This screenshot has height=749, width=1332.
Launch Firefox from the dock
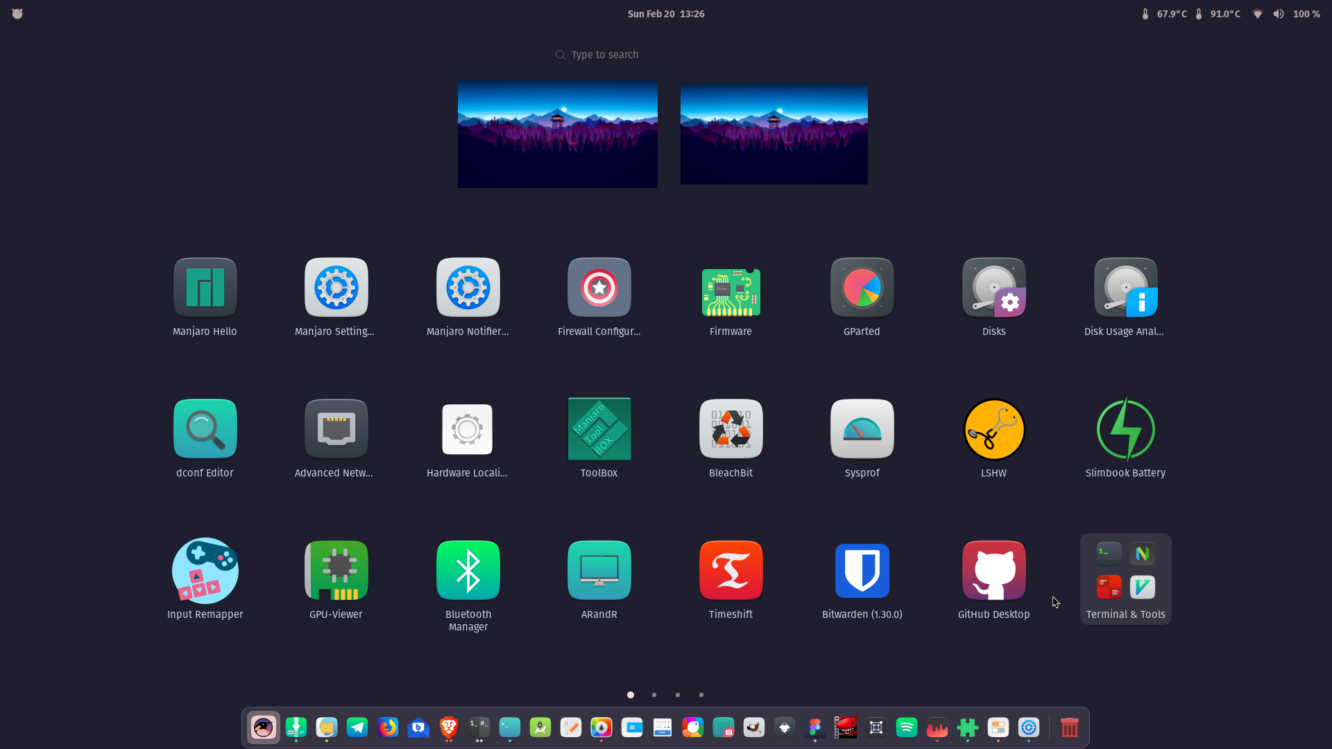pos(388,728)
